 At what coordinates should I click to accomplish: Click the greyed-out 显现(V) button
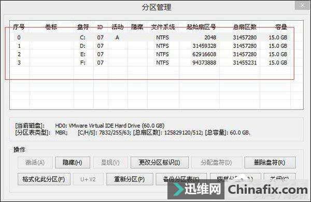pyautogui.click(x=110, y=163)
